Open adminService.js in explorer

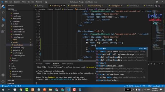[17, 71]
